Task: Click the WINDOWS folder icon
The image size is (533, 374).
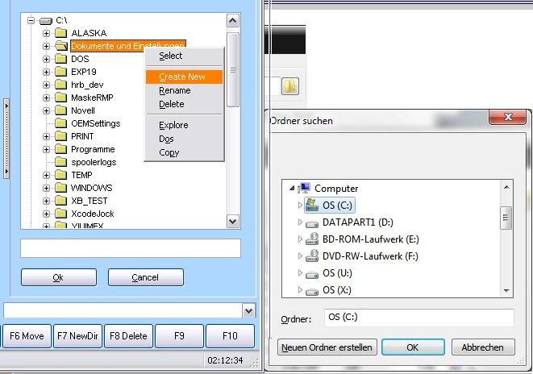Action: 60,188
